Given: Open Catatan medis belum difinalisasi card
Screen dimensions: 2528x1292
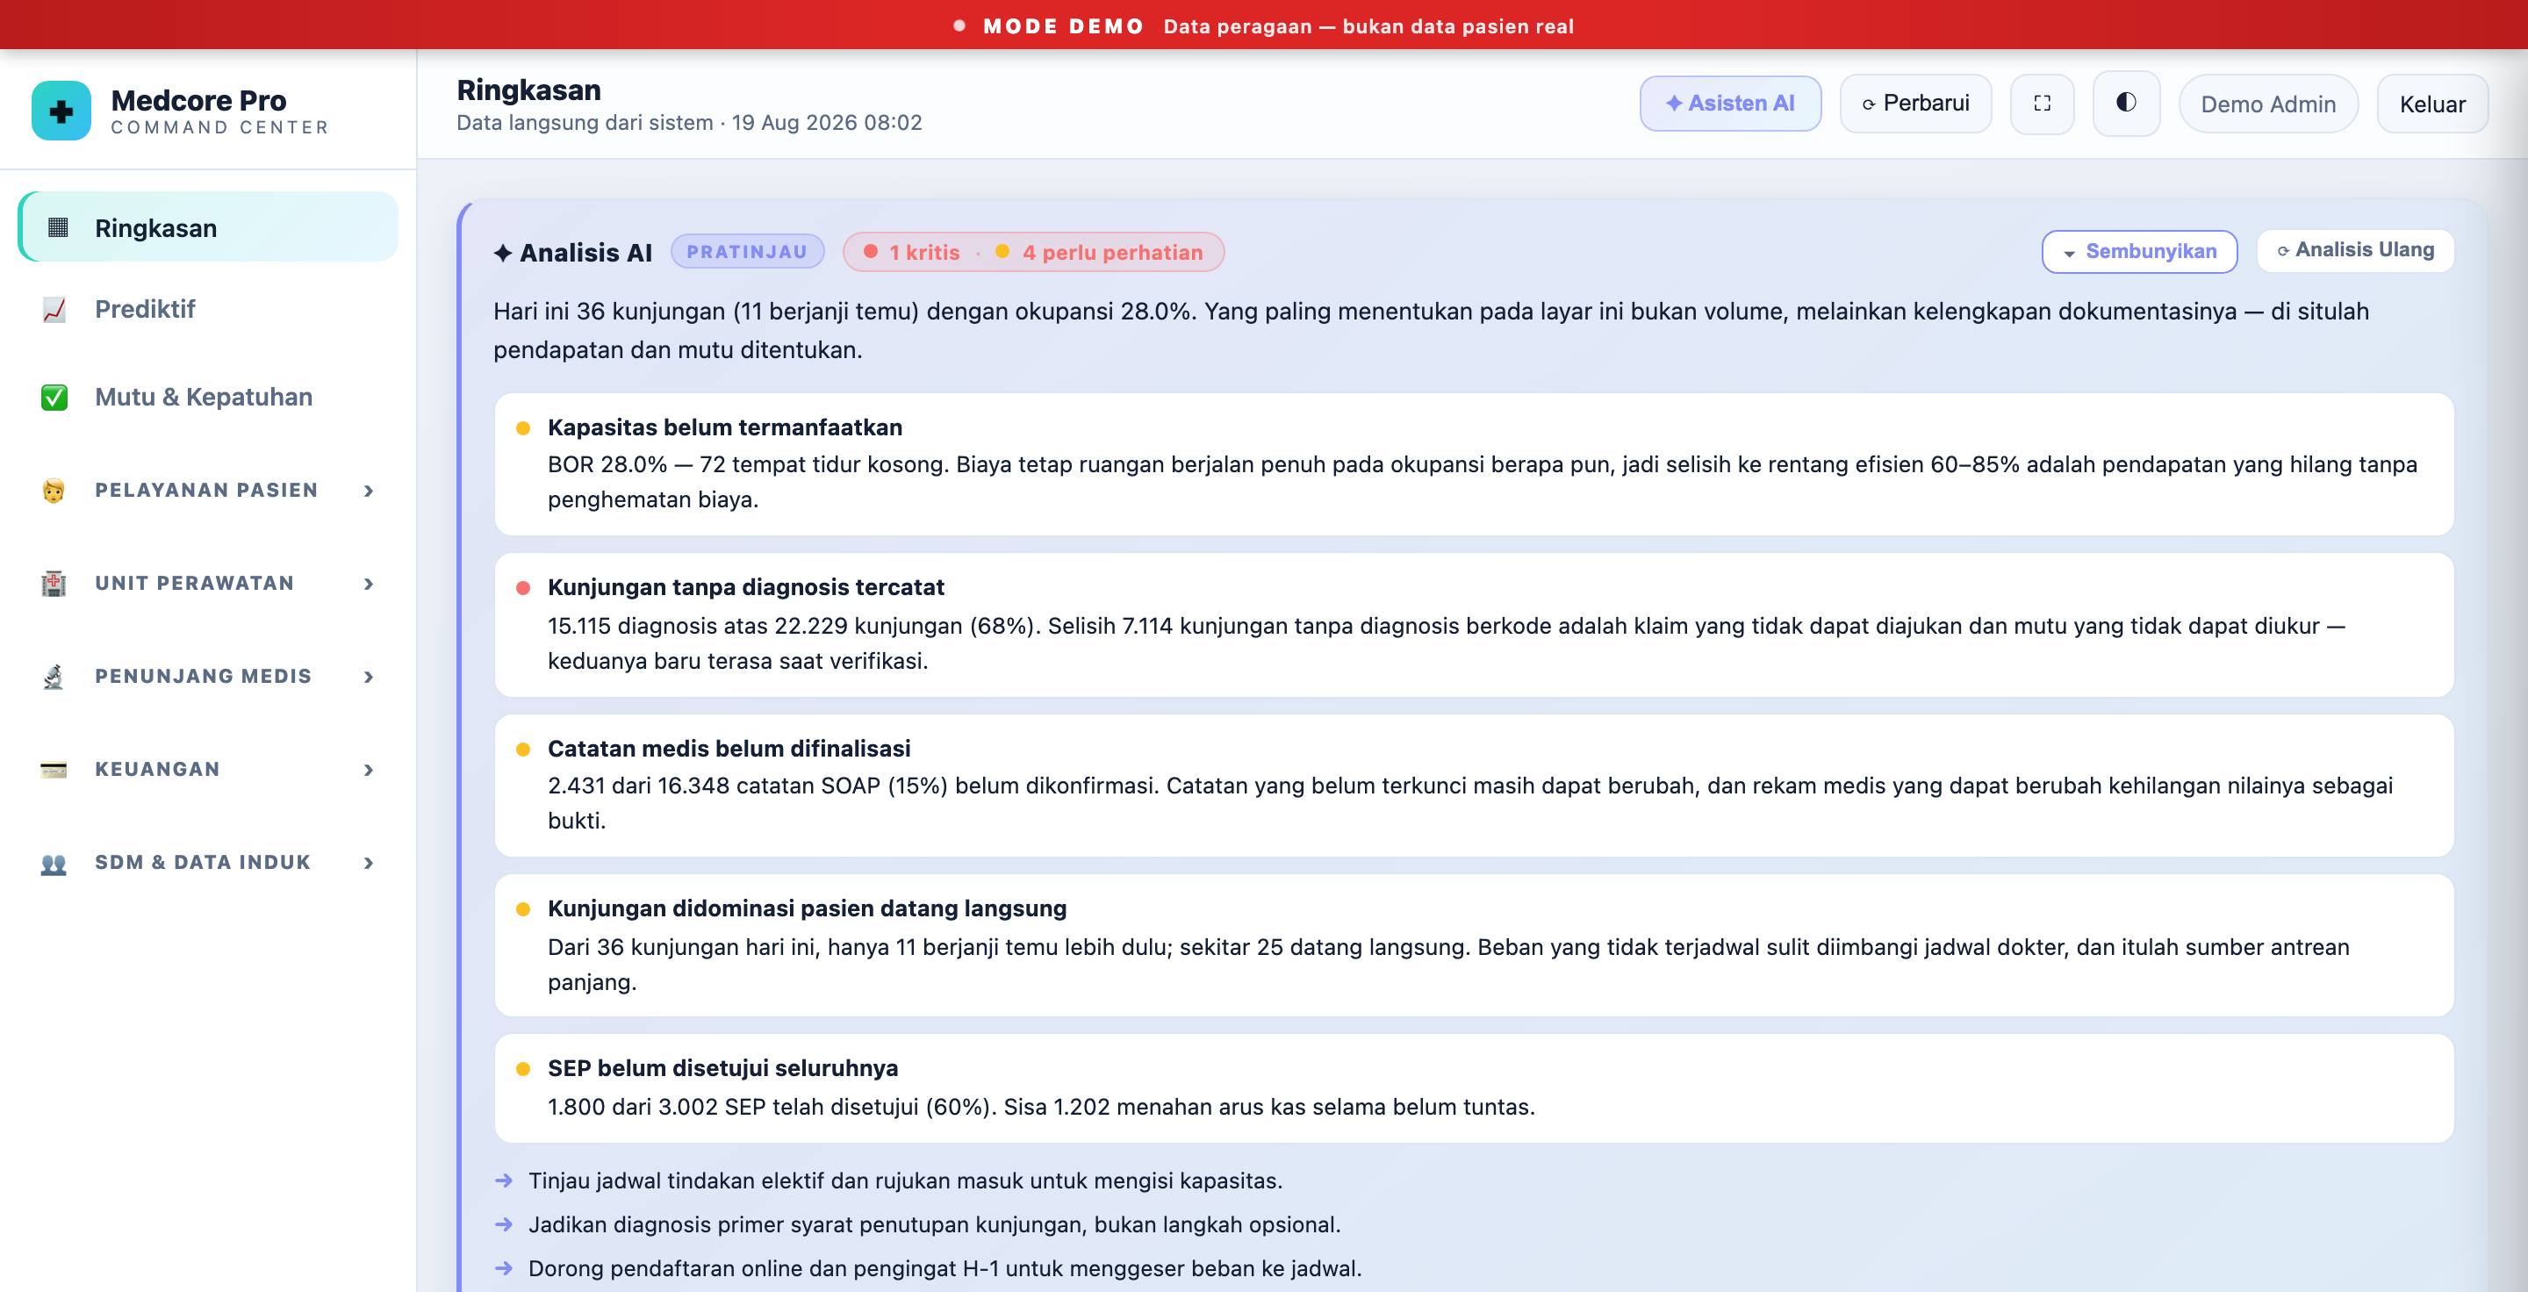Looking at the screenshot, I should coord(1474,786).
